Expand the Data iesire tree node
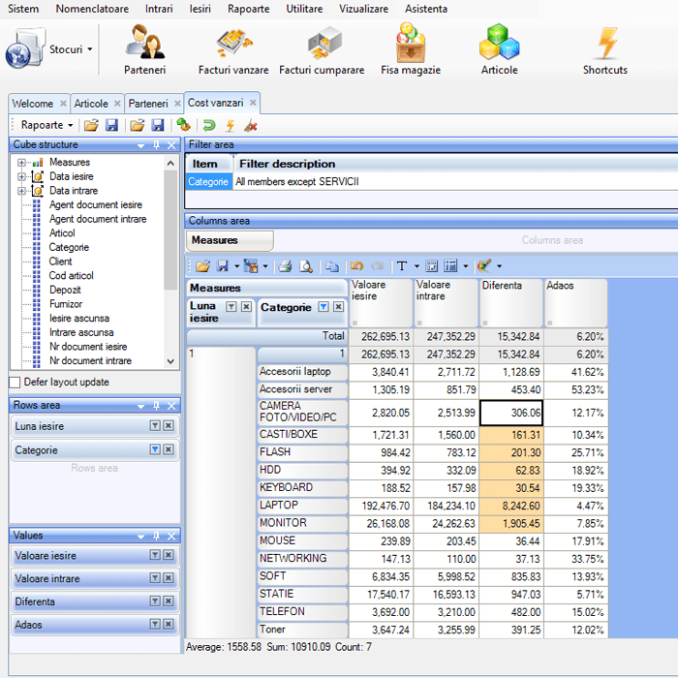This screenshot has width=678, height=678. (21, 177)
